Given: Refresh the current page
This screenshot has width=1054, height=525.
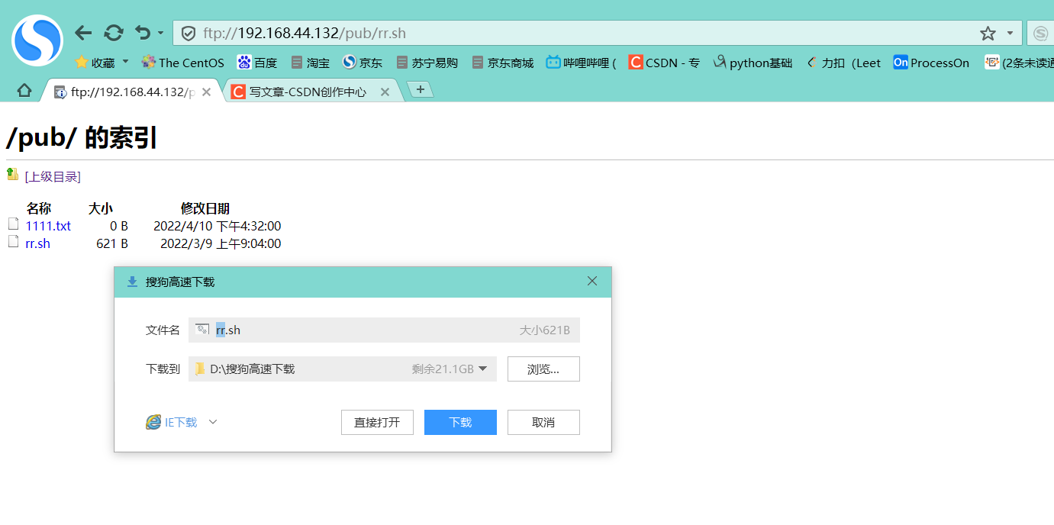Looking at the screenshot, I should (114, 33).
